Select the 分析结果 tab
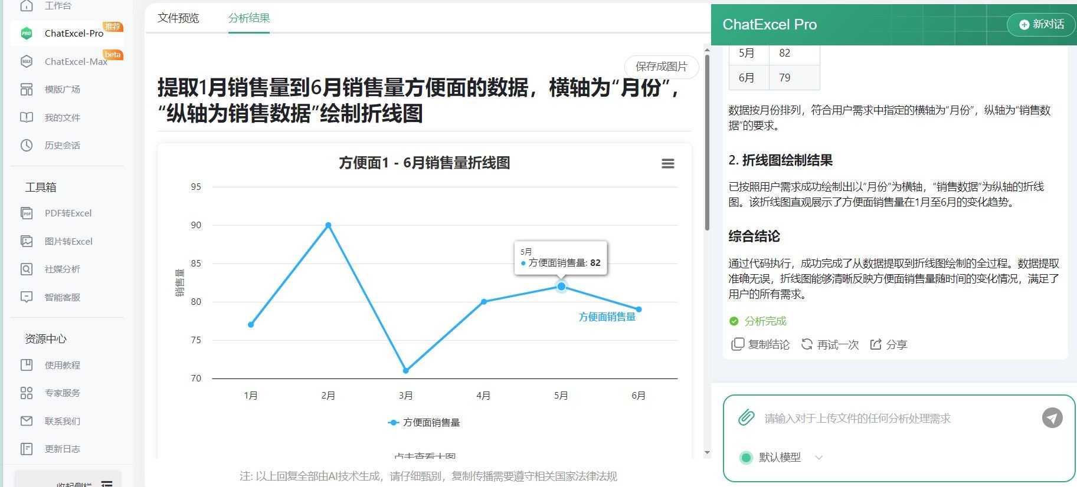The height and width of the screenshot is (487, 1077). (x=249, y=18)
